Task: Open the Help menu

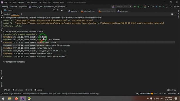Action: click(x=62, y=2)
